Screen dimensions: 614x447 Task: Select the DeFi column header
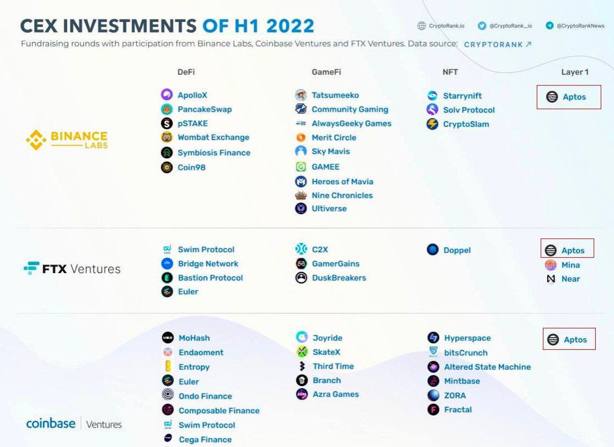click(186, 72)
